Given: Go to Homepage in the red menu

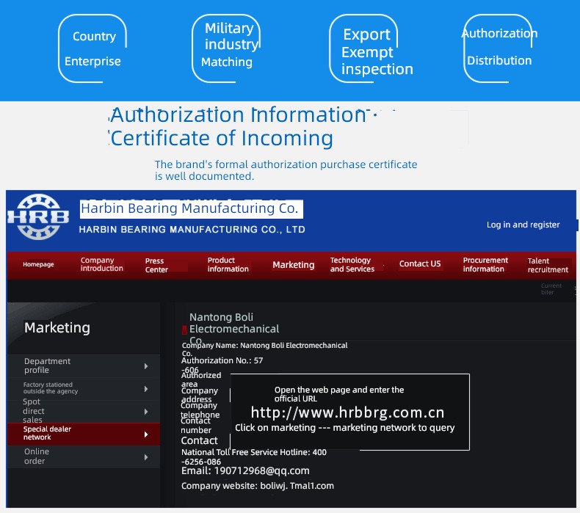Looking at the screenshot, I should tap(38, 264).
